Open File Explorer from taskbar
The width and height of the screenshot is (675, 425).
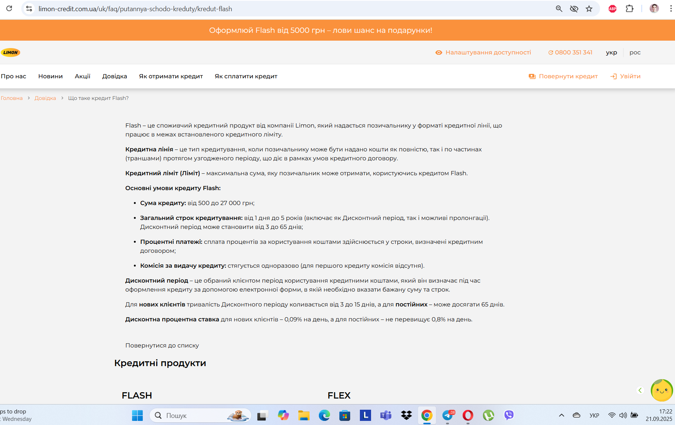pos(304,415)
